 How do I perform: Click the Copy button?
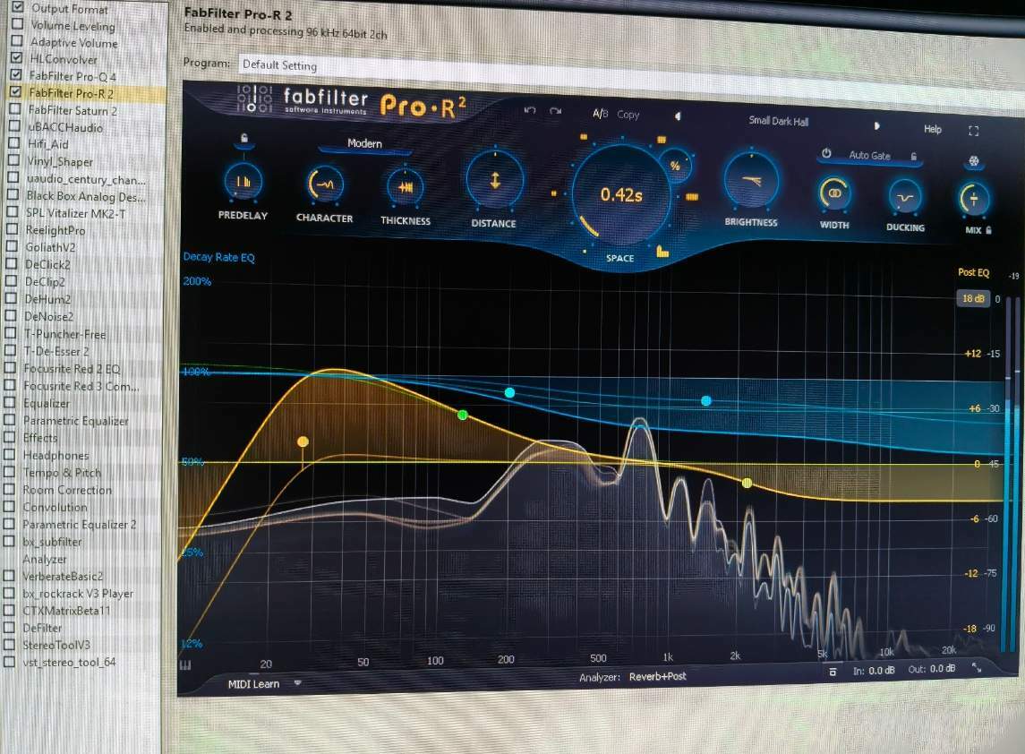click(628, 115)
